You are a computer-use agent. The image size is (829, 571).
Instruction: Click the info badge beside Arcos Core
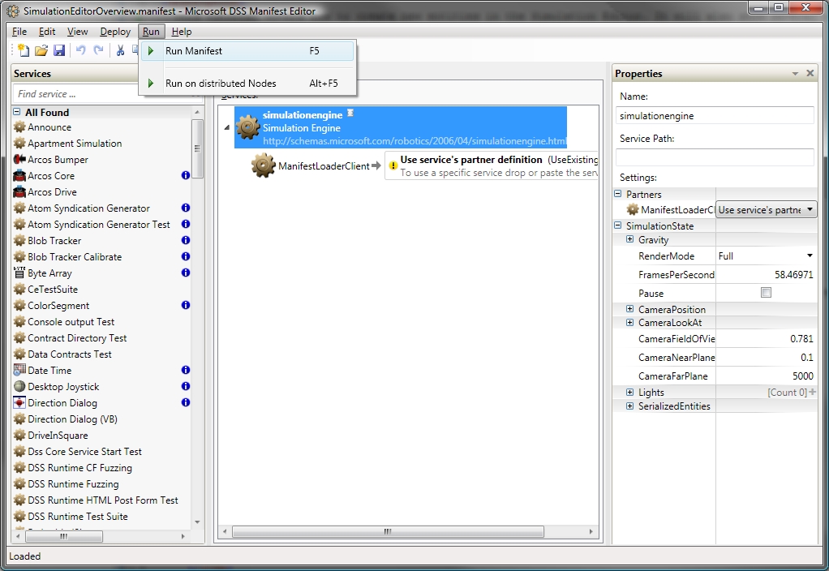pyautogui.click(x=185, y=176)
